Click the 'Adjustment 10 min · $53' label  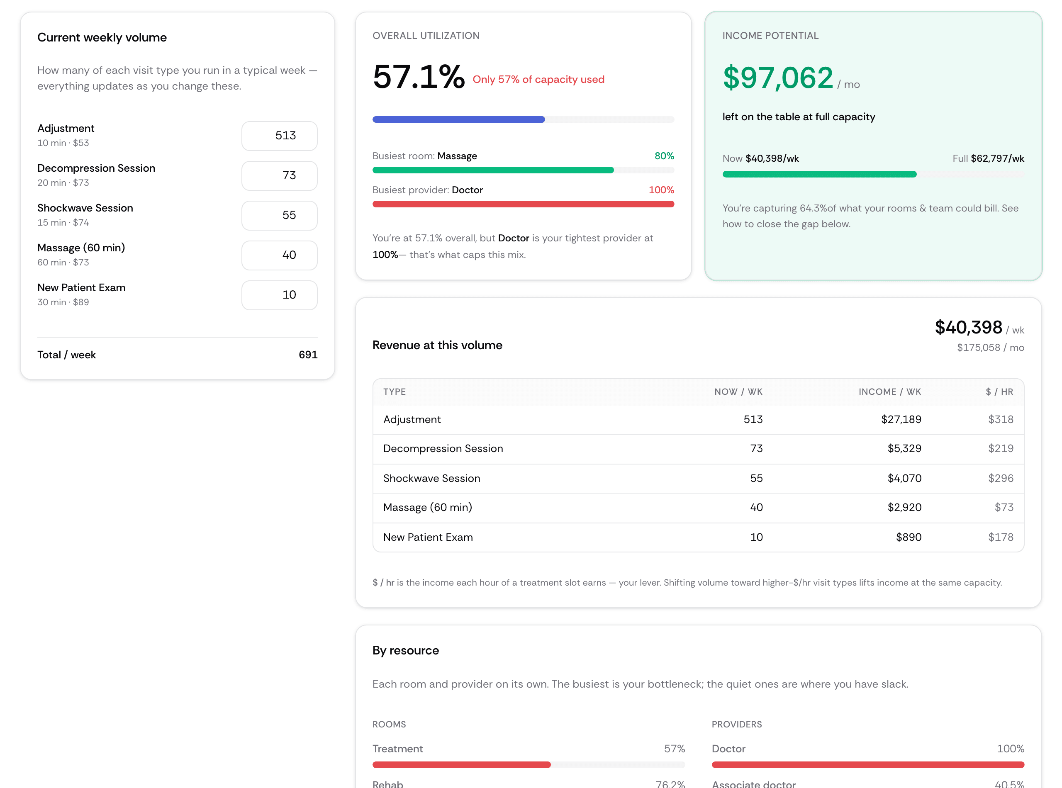pyautogui.click(x=66, y=135)
